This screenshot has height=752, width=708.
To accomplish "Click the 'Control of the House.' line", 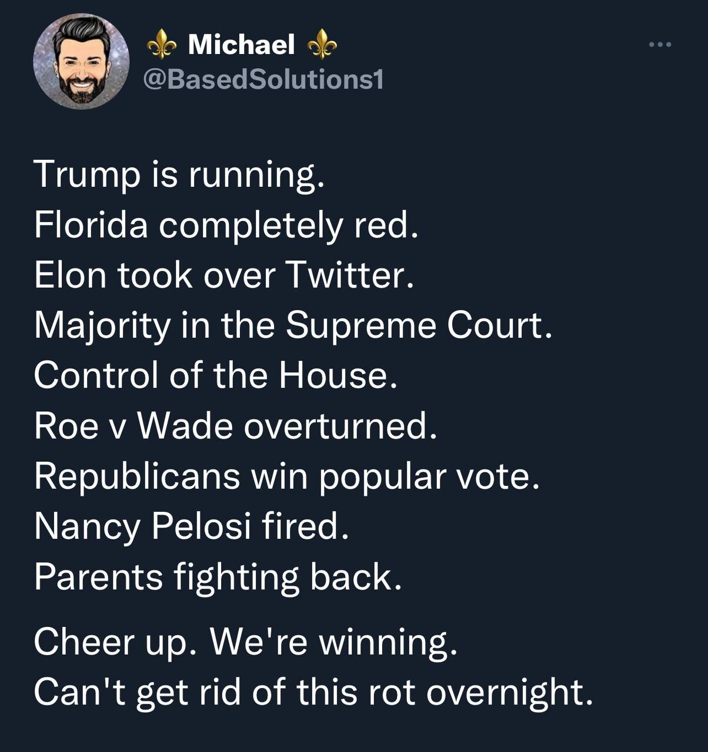I will tap(216, 375).
